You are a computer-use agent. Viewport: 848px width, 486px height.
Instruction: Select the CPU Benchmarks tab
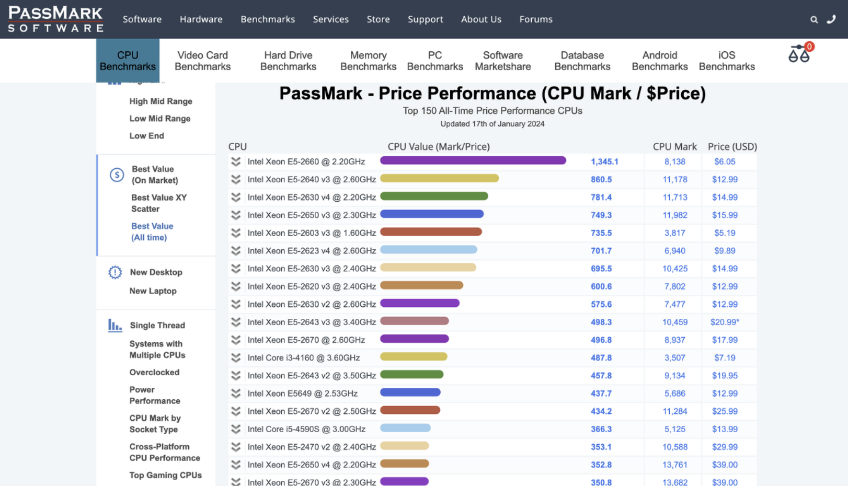(x=128, y=61)
